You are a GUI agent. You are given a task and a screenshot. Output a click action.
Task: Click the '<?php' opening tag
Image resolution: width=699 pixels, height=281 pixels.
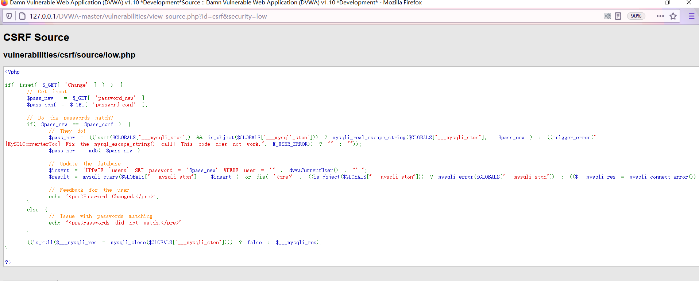tap(12, 72)
